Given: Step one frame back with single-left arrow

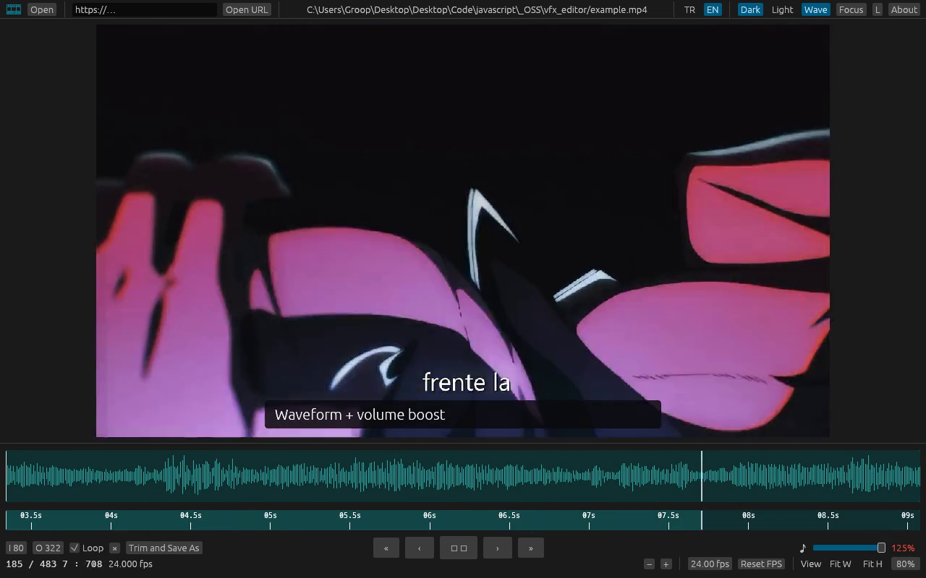Looking at the screenshot, I should click(x=420, y=548).
